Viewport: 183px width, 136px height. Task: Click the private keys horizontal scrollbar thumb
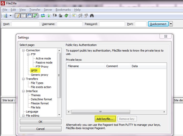point(101,112)
